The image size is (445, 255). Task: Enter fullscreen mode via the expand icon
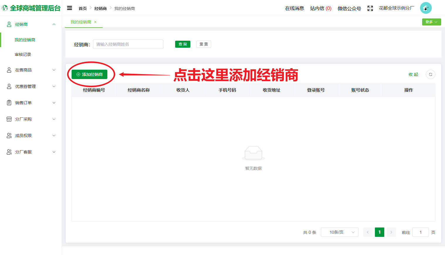pyautogui.click(x=370, y=8)
